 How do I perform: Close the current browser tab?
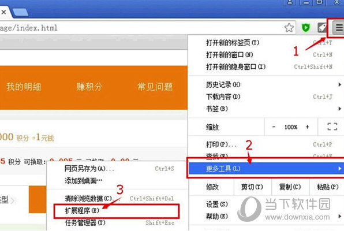[x=3, y=12]
